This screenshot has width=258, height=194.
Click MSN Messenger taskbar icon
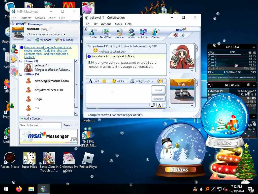[x=43, y=189]
